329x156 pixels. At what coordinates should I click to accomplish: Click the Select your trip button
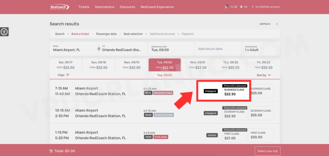pos(267,151)
